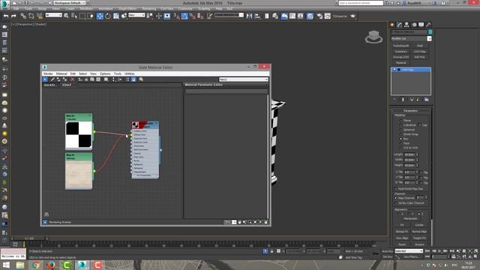
Task: Select the Face mapping radio button
Action: click(401, 143)
